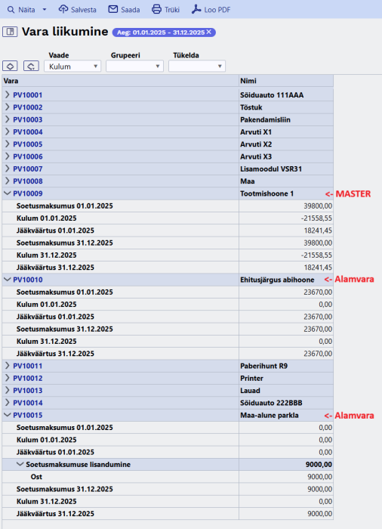Screen dimensions: 382x529
Task: Click Jääkväärtus 31.12.2025 value 18241,45
Action: point(318,268)
